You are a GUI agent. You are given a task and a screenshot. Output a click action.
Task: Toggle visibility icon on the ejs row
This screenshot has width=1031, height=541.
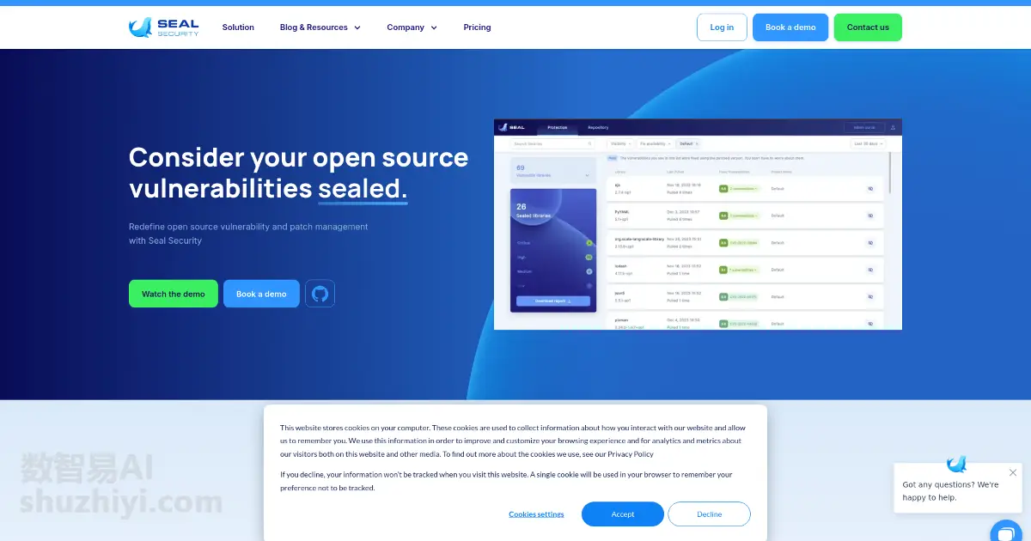coord(870,189)
